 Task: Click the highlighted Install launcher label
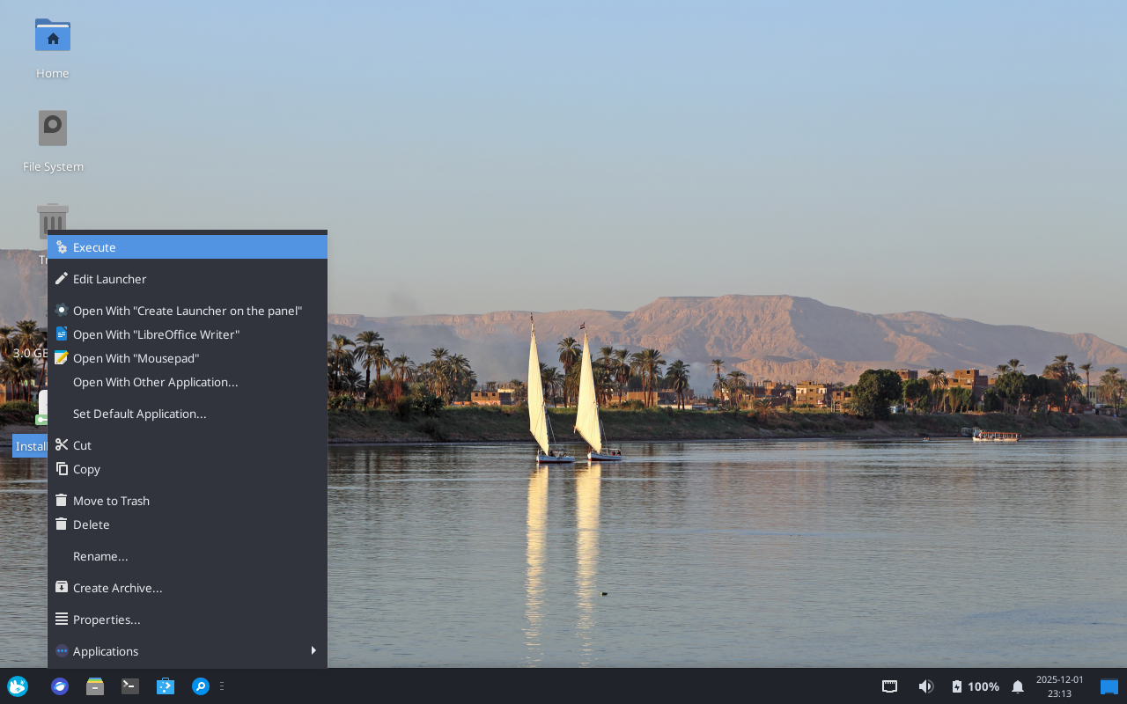30,446
